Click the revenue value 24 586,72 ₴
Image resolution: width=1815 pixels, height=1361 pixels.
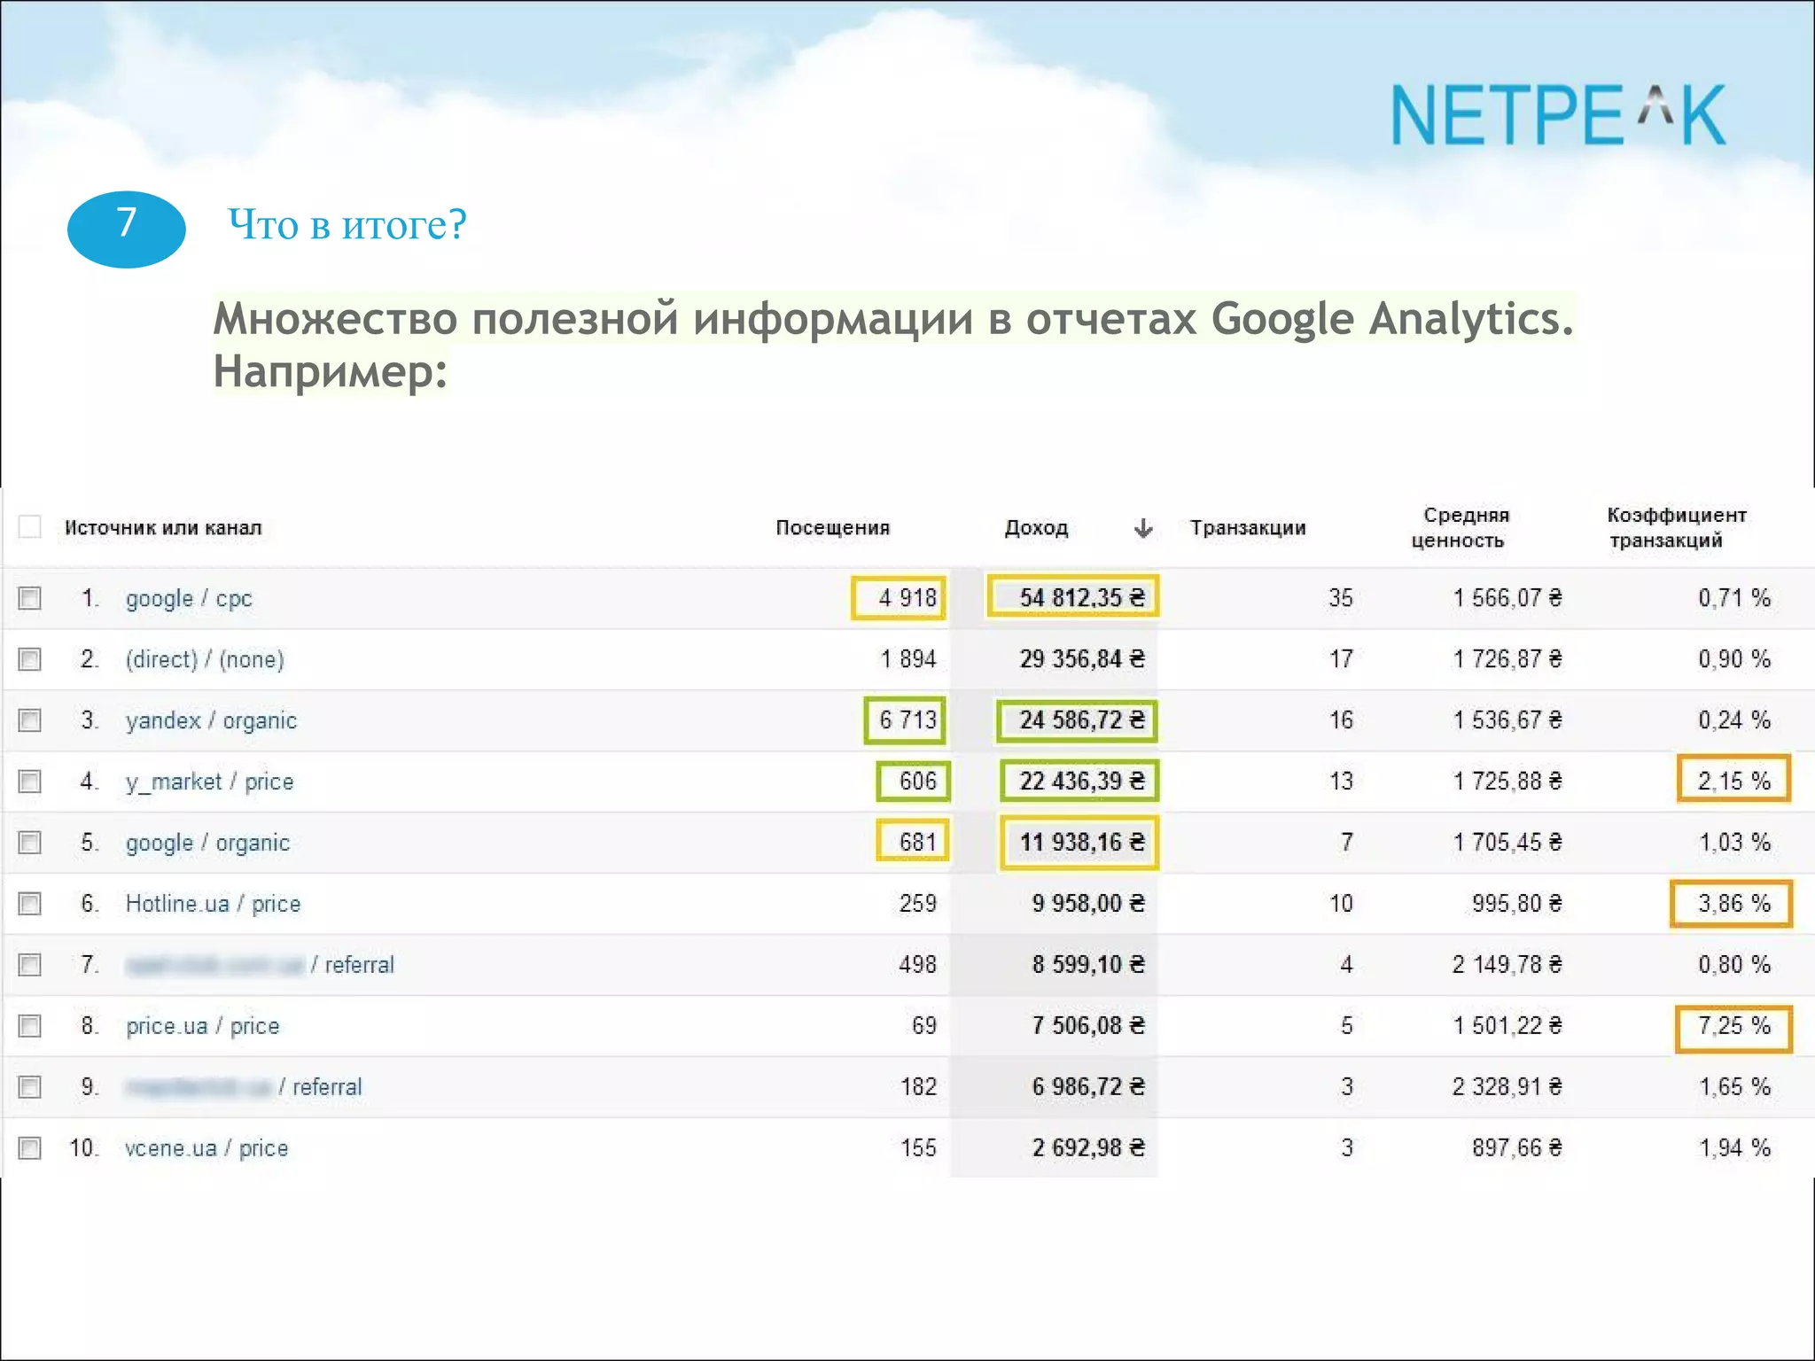point(1082,720)
